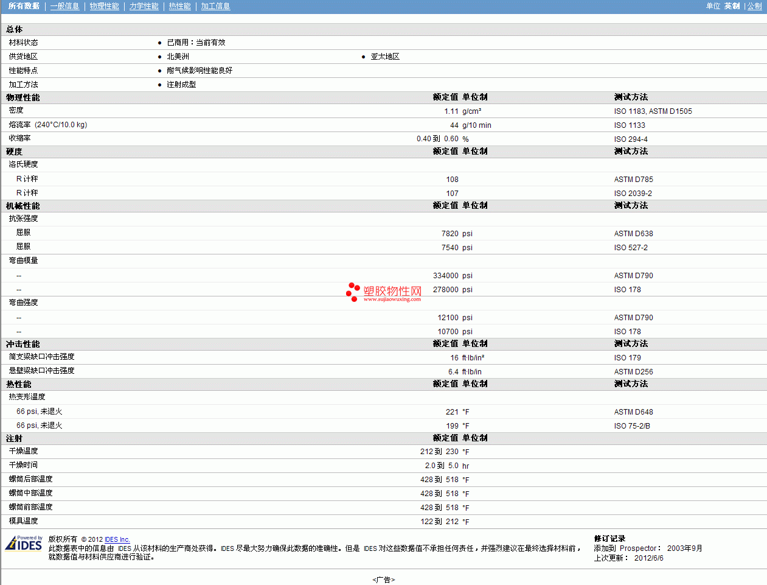Click ASTM D638 test method

(633, 234)
